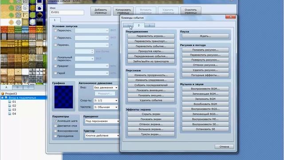This screenshot has height=160, width=284.
Task: Click the Воспроизвести SE... button
Action: pos(205,124)
